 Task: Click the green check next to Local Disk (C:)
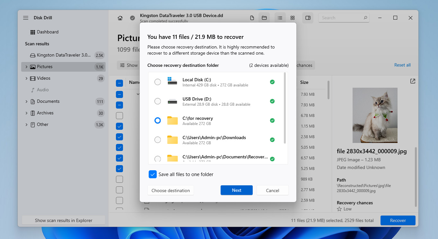coord(272,82)
